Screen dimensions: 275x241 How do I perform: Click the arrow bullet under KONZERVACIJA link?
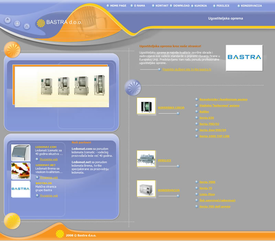point(178,196)
